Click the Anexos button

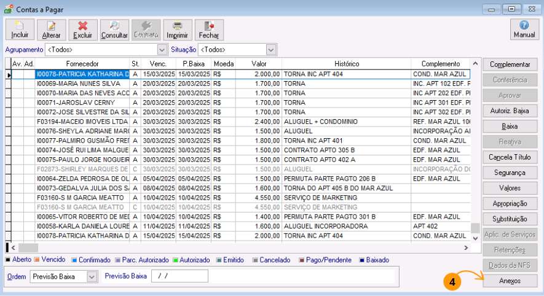point(510,281)
